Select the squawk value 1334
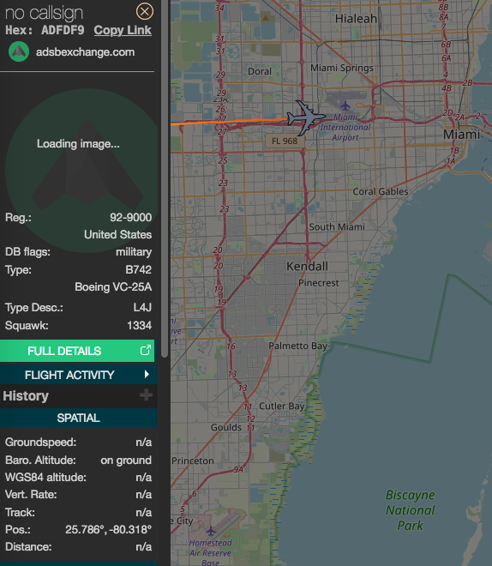 pyautogui.click(x=139, y=326)
